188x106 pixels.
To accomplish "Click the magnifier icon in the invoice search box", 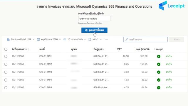I will [127, 39].
